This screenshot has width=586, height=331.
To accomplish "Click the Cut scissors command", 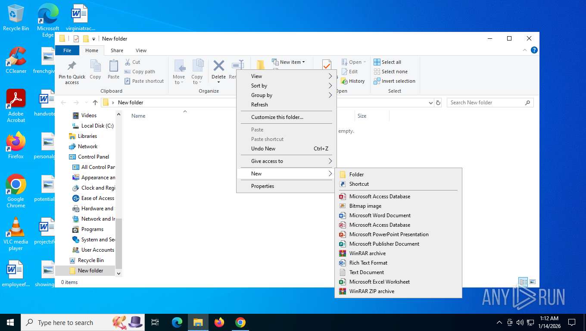I will coord(133,62).
